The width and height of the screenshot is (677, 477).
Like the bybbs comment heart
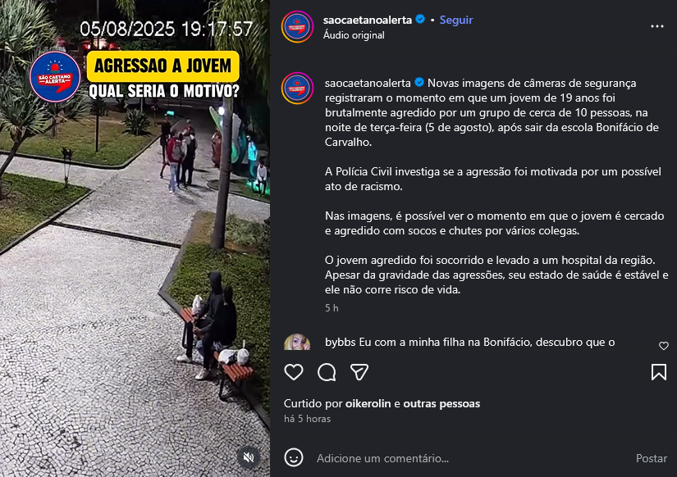(x=664, y=346)
